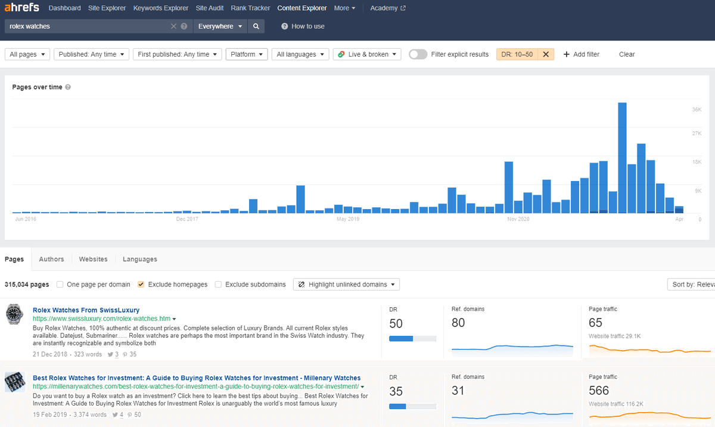Image resolution: width=715 pixels, height=427 pixels.
Task: Open the Sort by dropdown
Action: pos(691,285)
